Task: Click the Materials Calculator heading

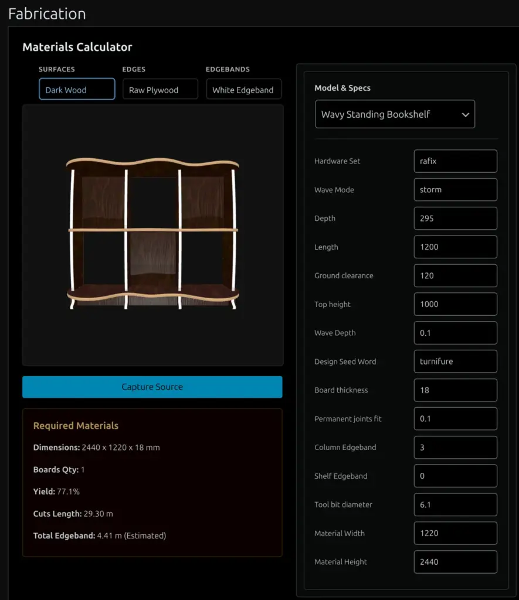Action: click(x=77, y=47)
